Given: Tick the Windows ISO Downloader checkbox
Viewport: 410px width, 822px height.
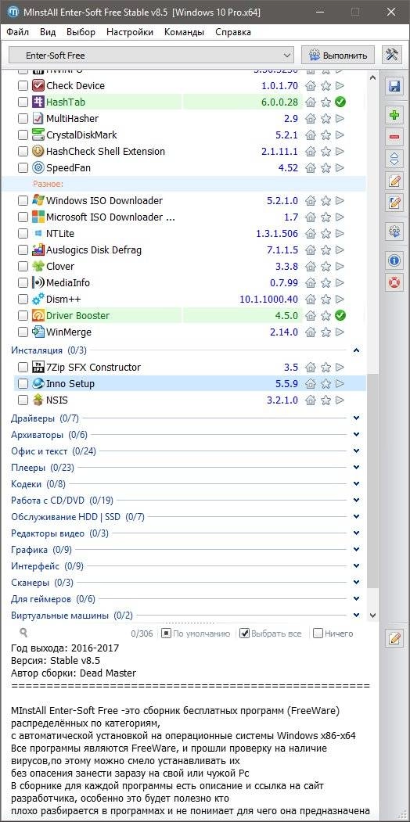Looking at the screenshot, I should [x=23, y=201].
